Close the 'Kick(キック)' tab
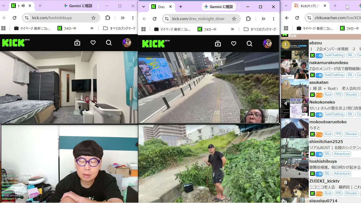This screenshot has width=361, height=203. pyautogui.click(x=325, y=6)
